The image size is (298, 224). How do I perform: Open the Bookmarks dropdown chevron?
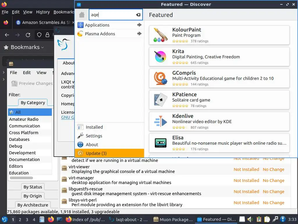(x=42, y=48)
